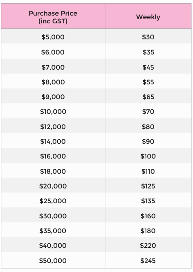Click the $35 weekly amount
The width and height of the screenshot is (193, 272).
(x=148, y=52)
